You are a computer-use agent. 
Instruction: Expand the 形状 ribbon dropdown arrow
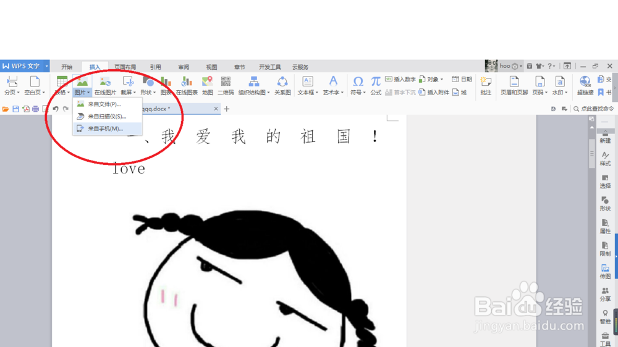tap(154, 93)
